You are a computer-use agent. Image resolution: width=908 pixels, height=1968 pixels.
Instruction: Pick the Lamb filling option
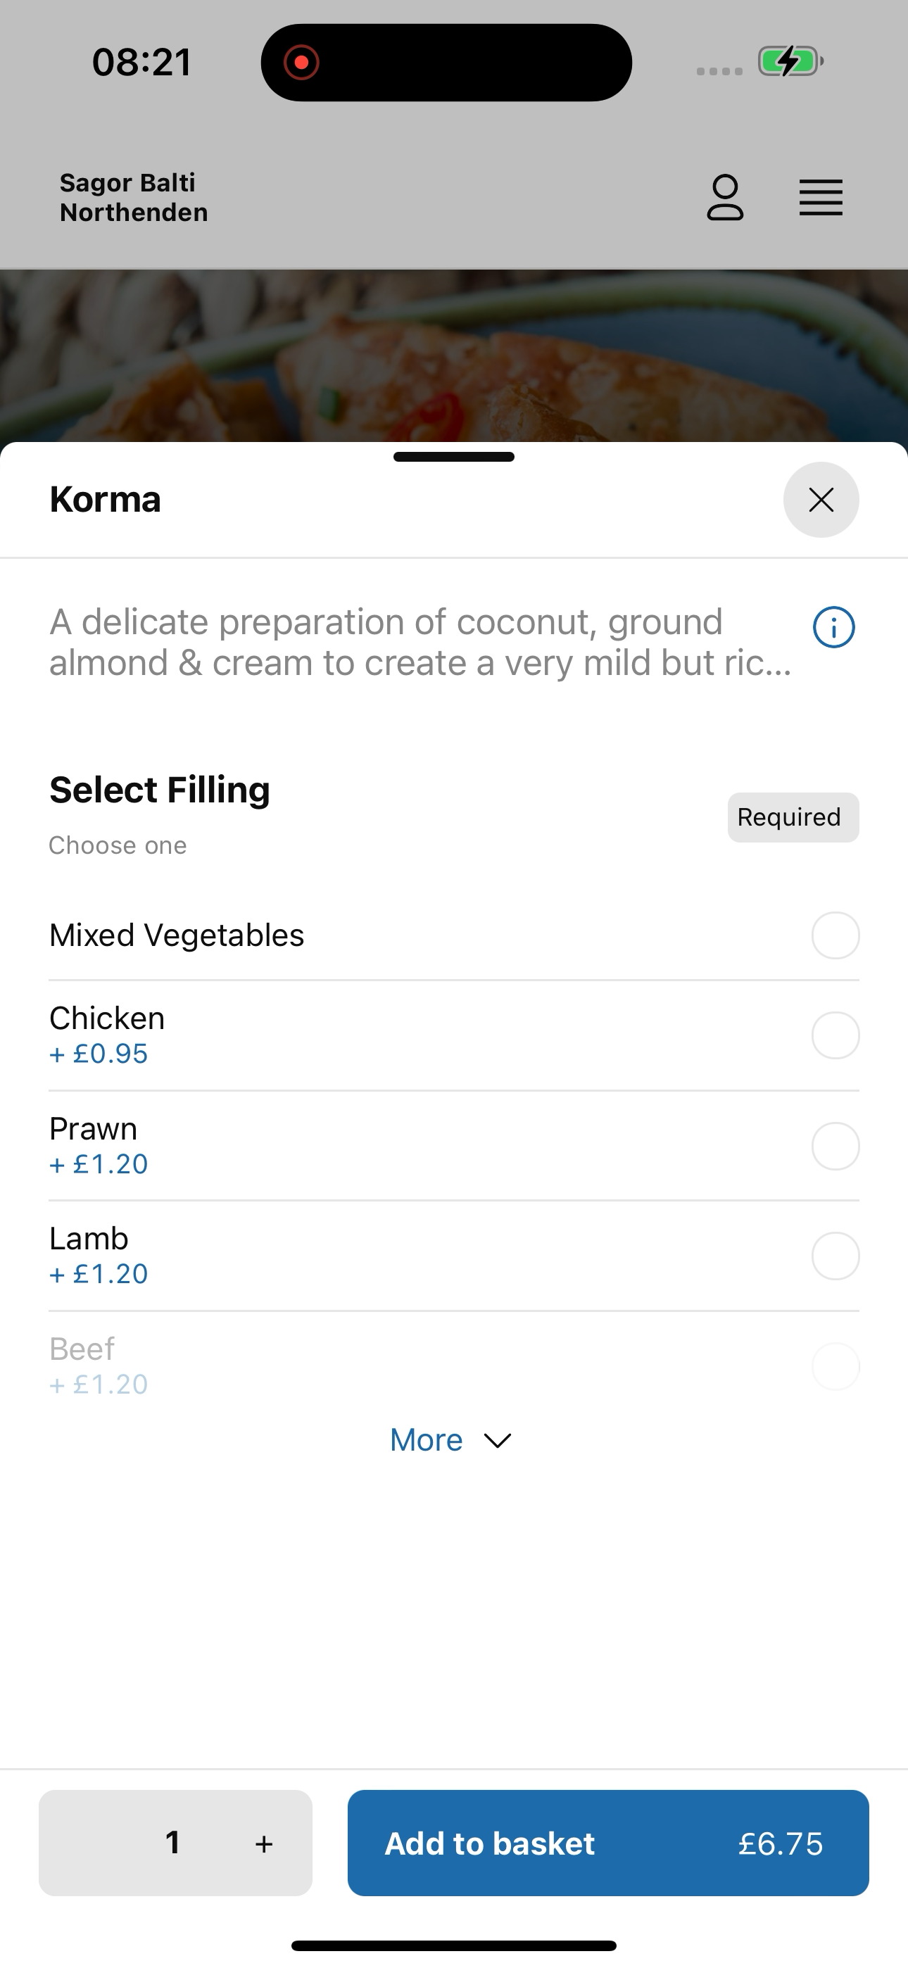[454, 1256]
